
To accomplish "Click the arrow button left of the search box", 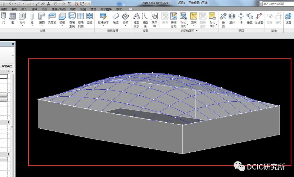I will tap(261, 4).
